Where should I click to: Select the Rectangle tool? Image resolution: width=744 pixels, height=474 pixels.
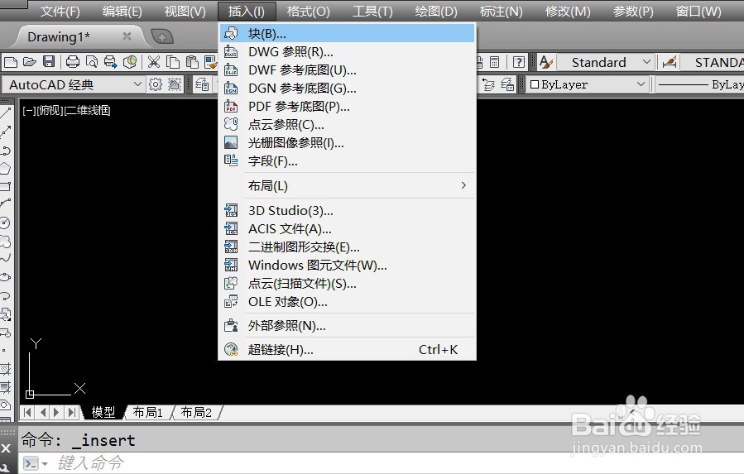coord(6,186)
